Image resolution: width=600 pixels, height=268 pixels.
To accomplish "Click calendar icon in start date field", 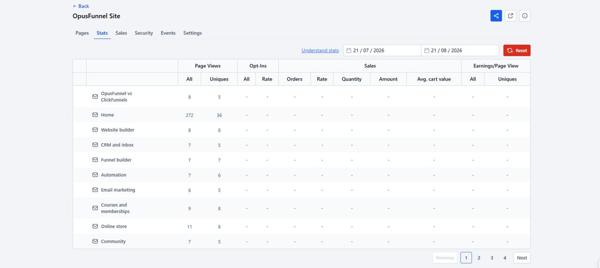I will [x=349, y=51].
